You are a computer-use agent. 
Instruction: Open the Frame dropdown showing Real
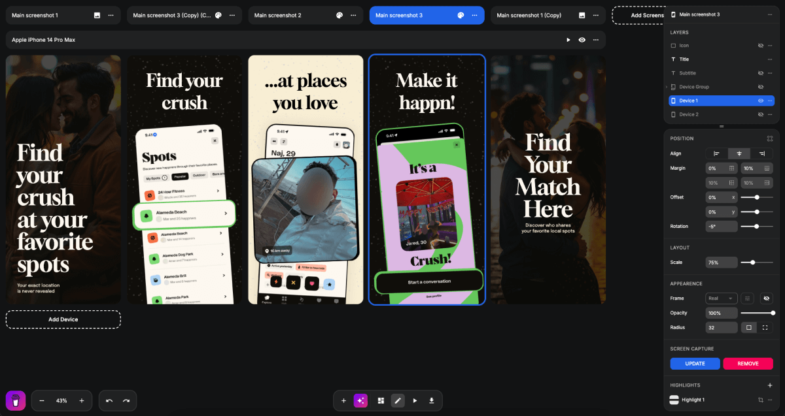(722, 298)
